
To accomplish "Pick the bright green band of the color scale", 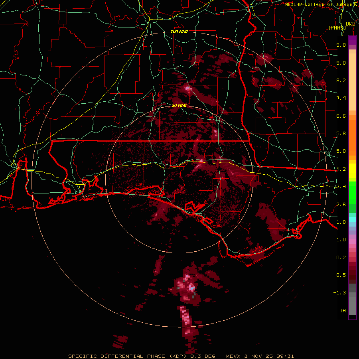I will (x=352, y=192).
